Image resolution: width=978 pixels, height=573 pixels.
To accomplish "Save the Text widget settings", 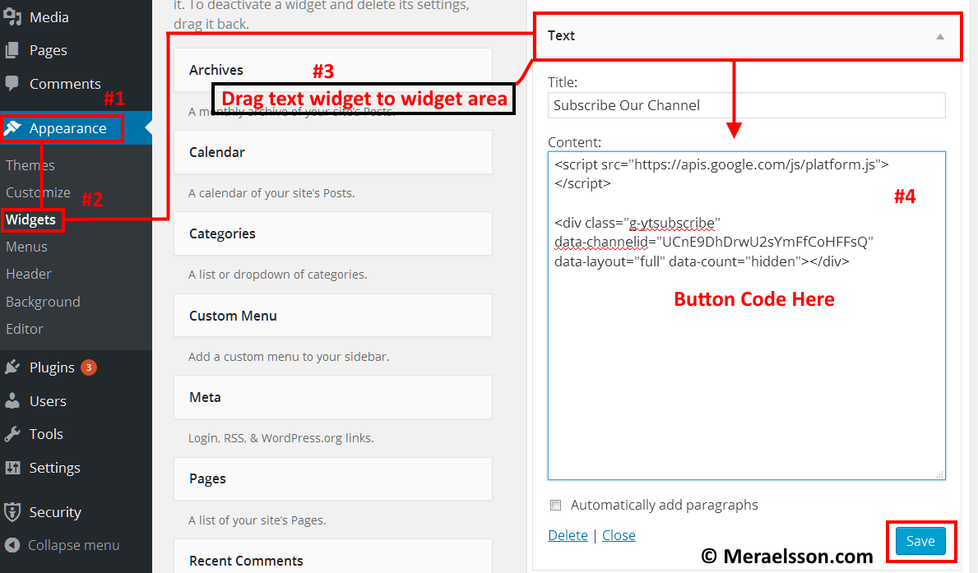I will click(x=920, y=541).
